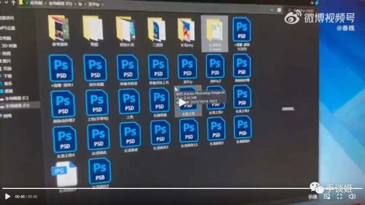Click the Explorer search box

click(x=300, y=10)
